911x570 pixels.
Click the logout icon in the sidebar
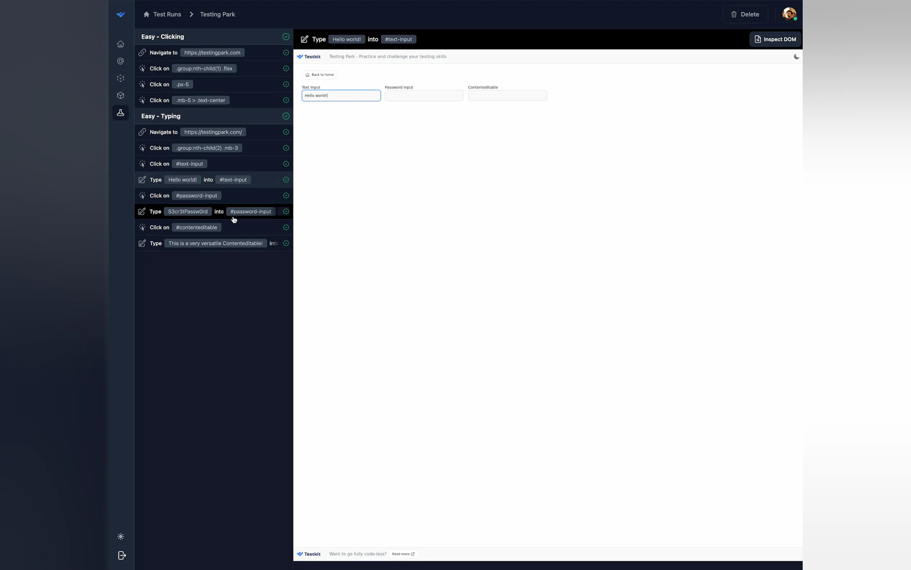pos(122,555)
